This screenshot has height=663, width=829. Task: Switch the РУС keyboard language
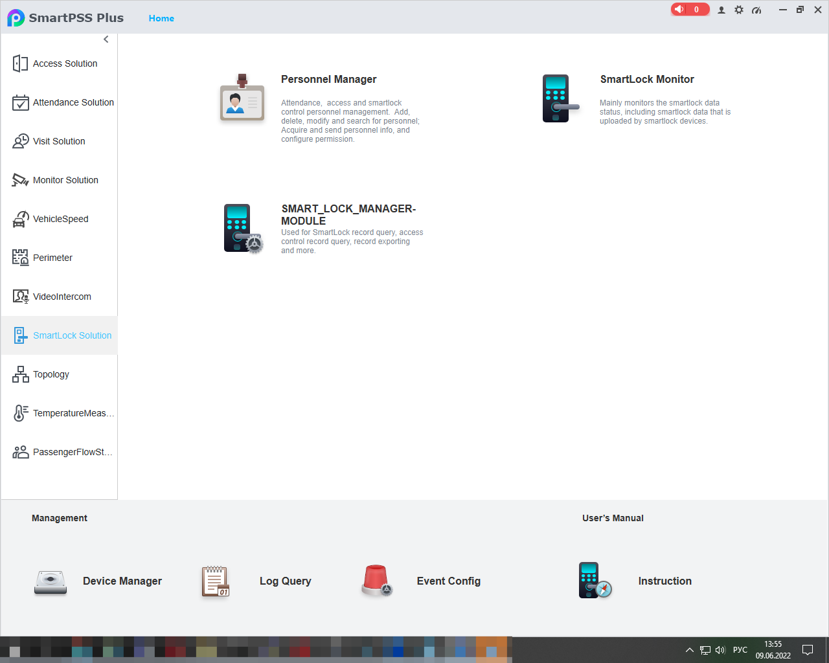(x=740, y=650)
